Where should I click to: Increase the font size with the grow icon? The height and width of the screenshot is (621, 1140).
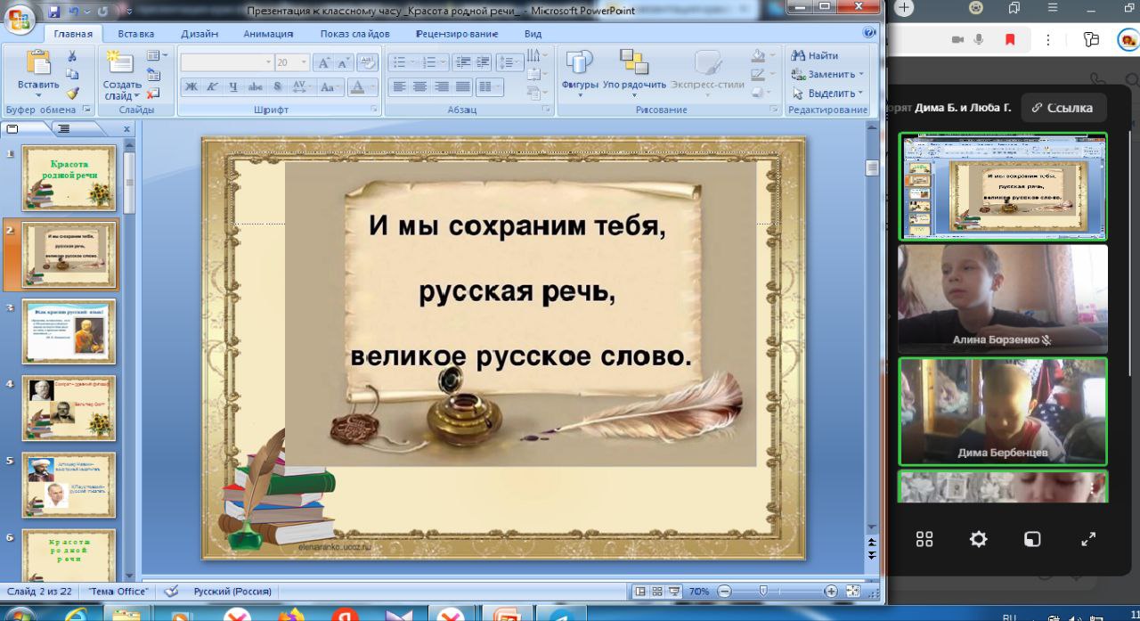pyautogui.click(x=323, y=62)
